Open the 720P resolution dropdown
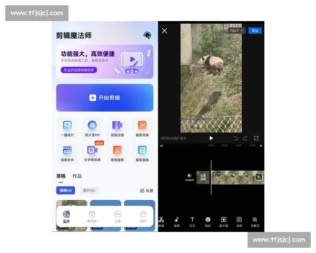This screenshot has width=316, height=253. point(236,31)
